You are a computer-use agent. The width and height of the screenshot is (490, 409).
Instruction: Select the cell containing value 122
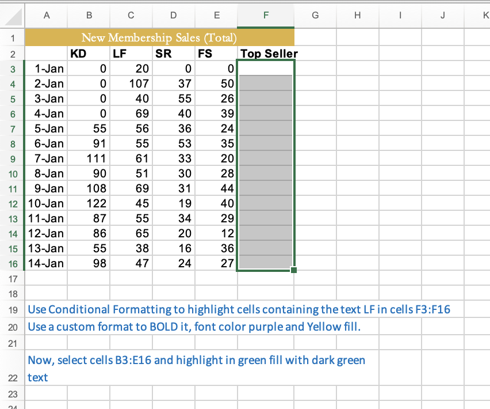(87, 203)
